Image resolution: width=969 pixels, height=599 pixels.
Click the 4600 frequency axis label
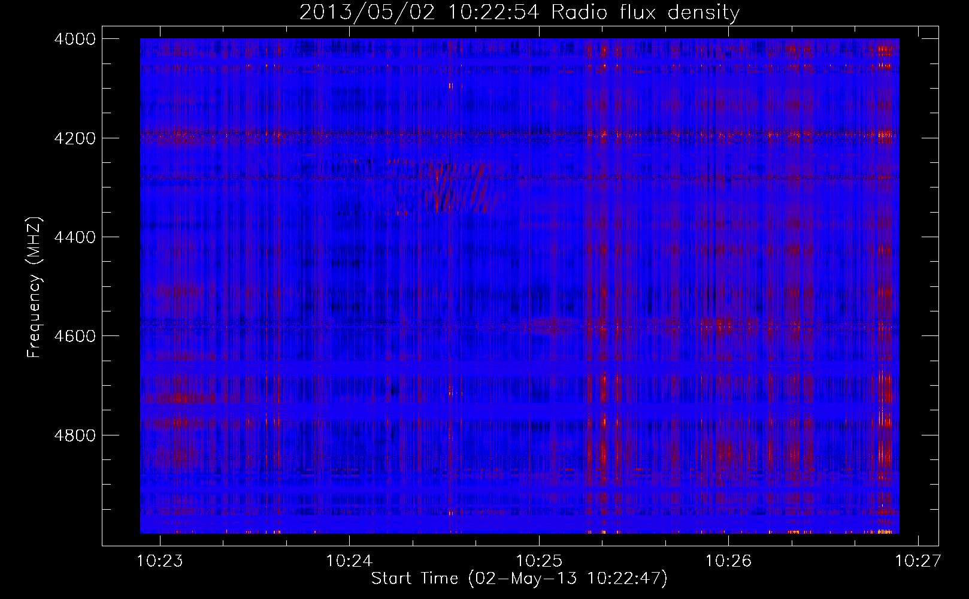[x=75, y=336]
